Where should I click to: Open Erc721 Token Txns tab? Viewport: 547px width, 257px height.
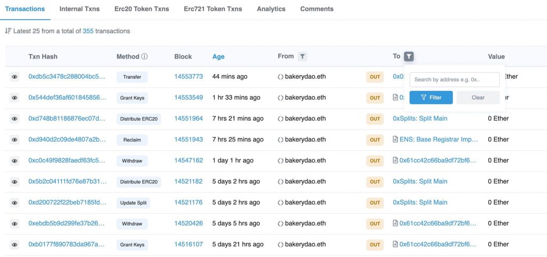point(213,9)
